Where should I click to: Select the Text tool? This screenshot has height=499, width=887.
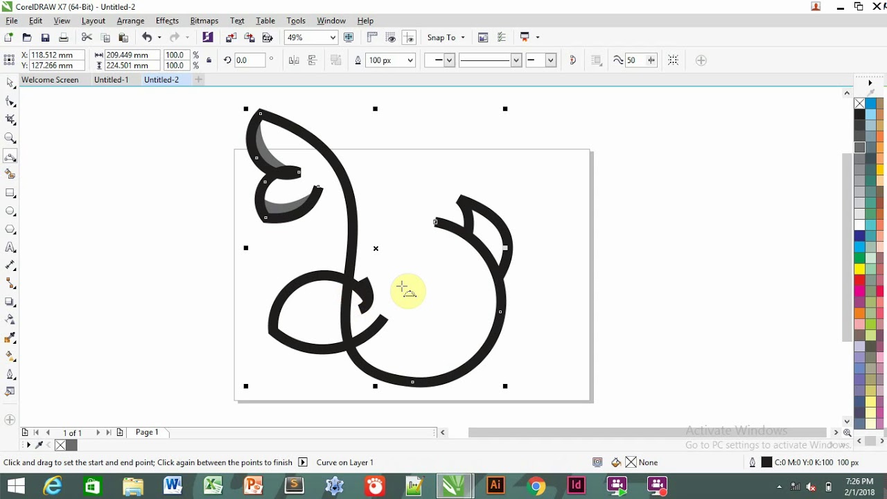(10, 247)
